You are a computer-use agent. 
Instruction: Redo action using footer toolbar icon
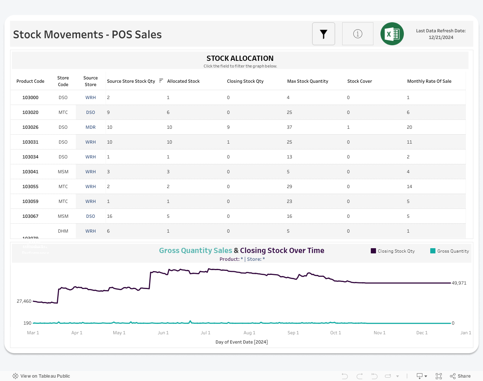click(x=360, y=376)
